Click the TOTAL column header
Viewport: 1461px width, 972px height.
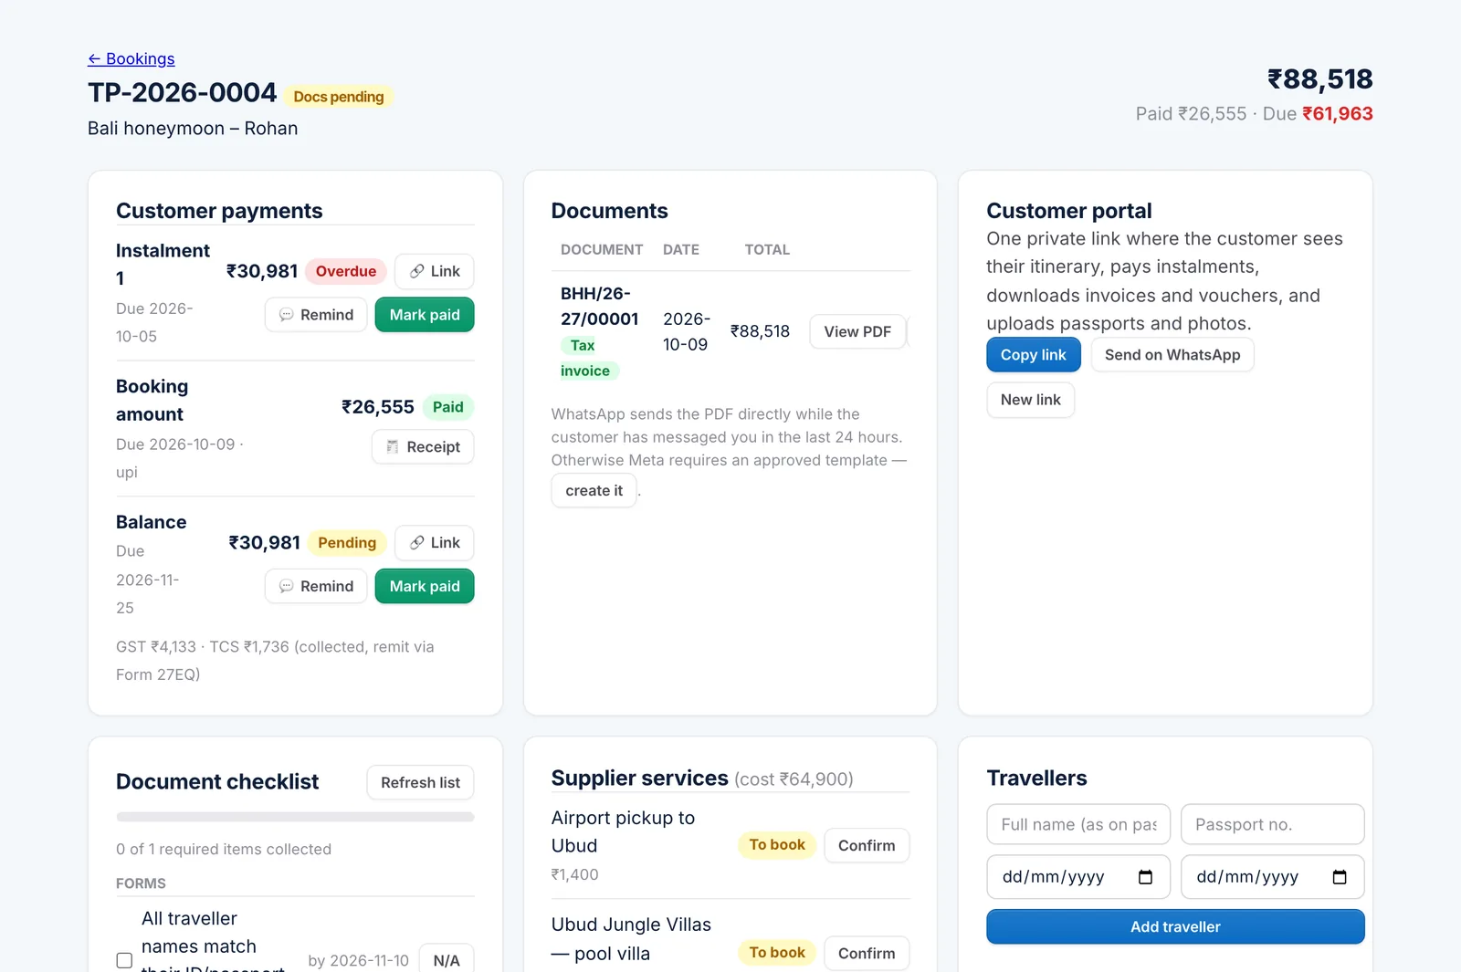point(767,250)
